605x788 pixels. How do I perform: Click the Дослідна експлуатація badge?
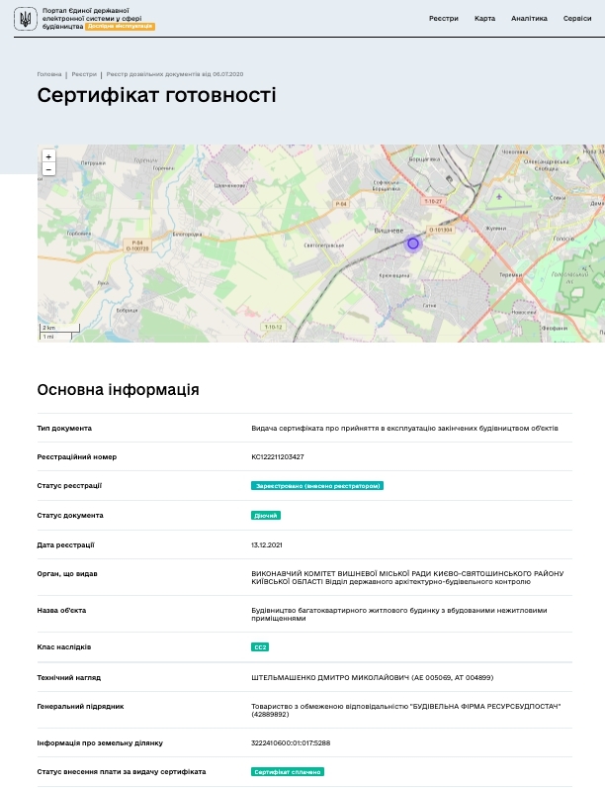tap(120, 26)
